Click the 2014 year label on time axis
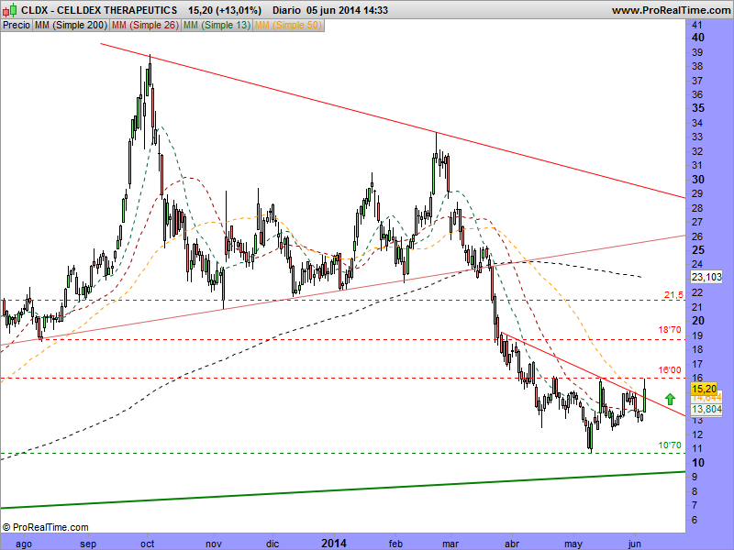The width and height of the screenshot is (734, 550). coord(334,544)
